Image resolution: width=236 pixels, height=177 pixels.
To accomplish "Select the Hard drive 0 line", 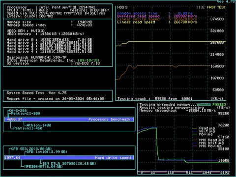I will [49, 40].
